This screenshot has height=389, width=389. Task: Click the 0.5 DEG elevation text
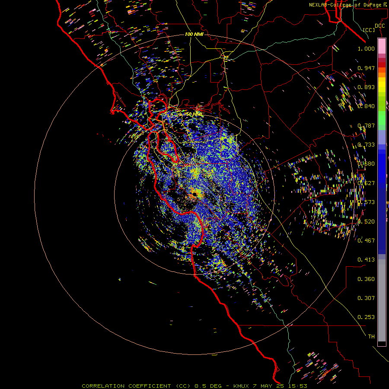pos(208,386)
